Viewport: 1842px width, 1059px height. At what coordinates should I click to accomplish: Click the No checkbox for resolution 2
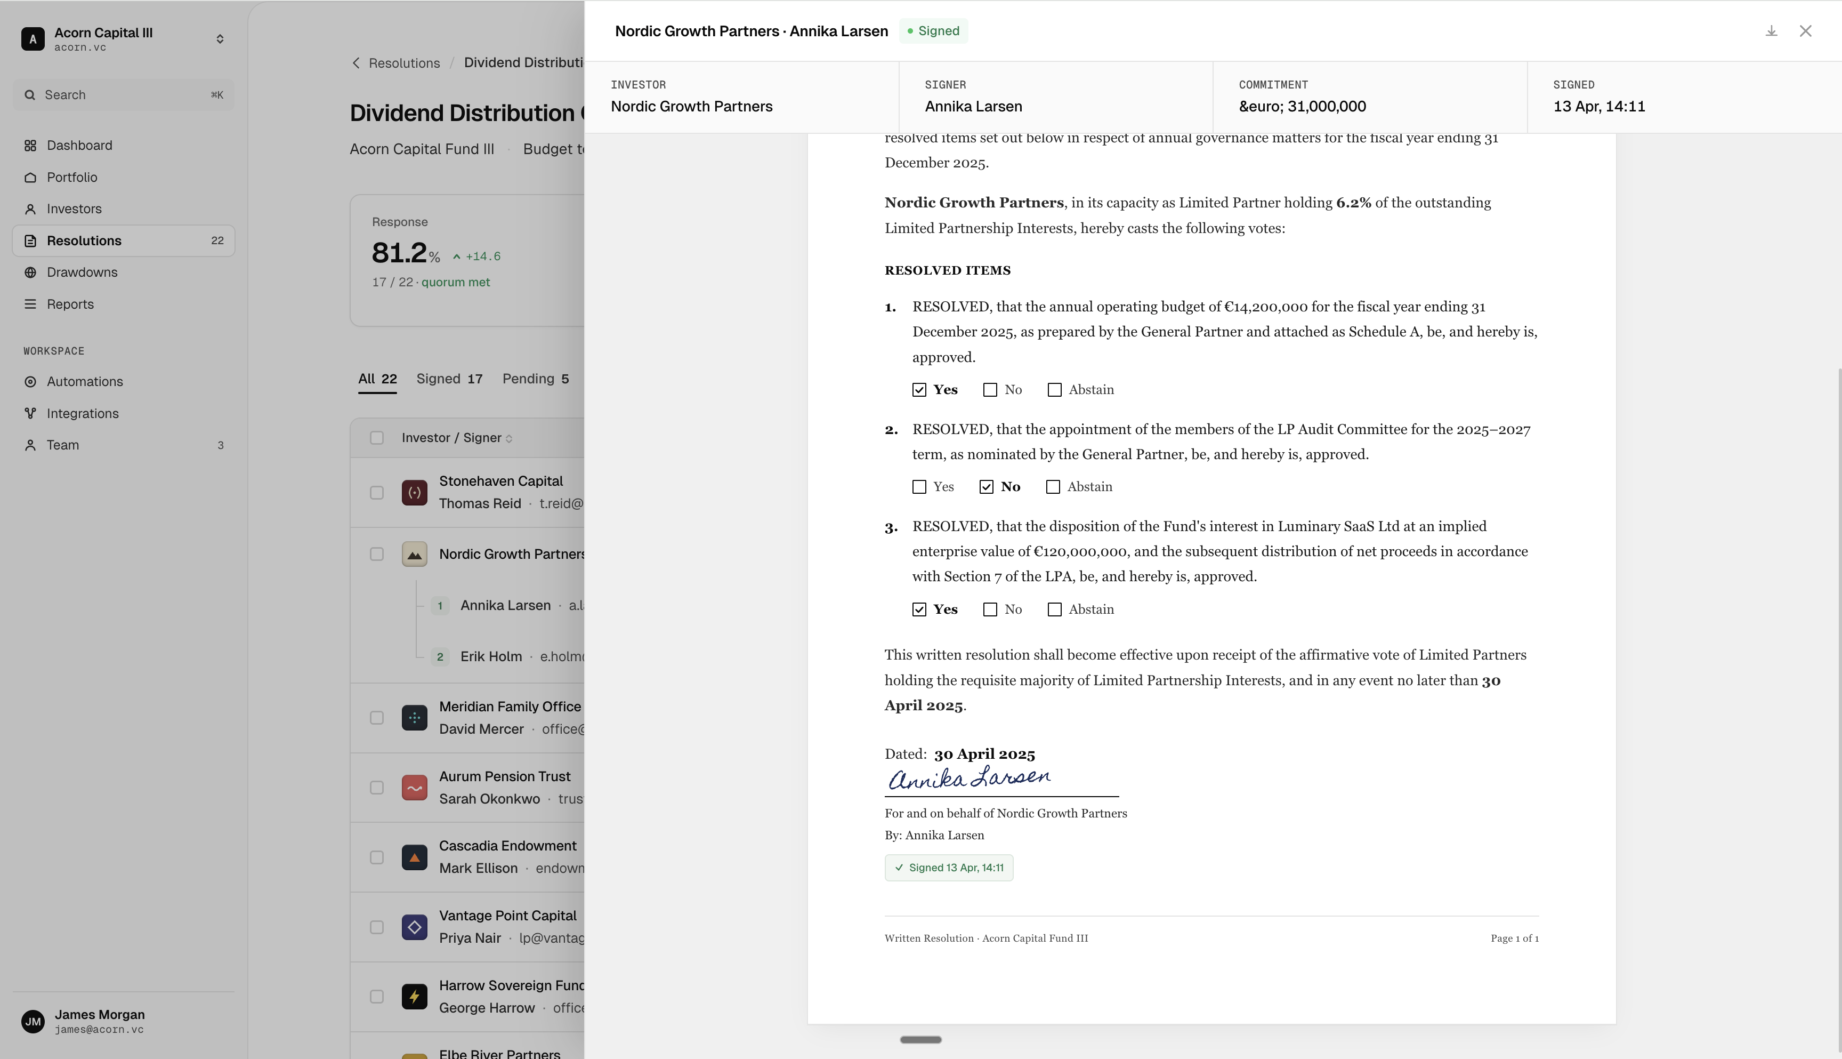tap(987, 487)
